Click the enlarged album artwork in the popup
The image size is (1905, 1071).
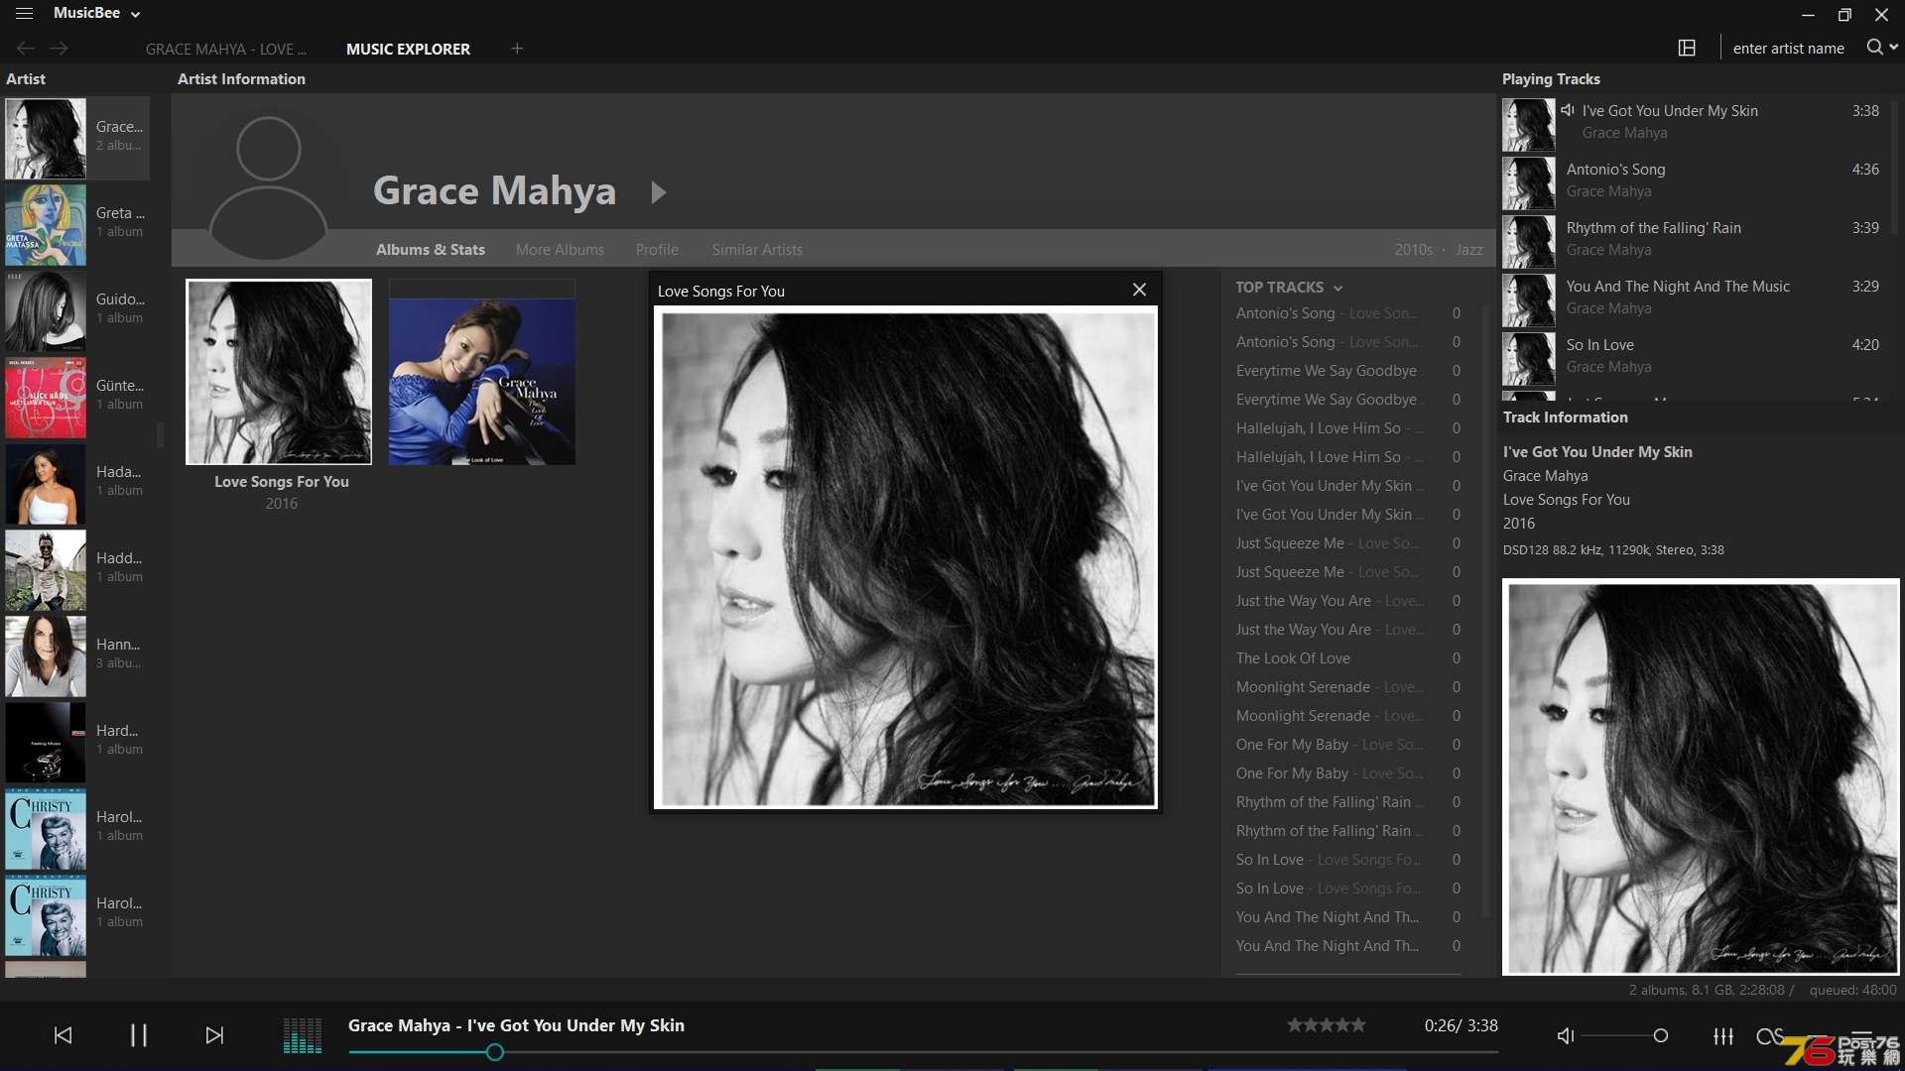point(906,558)
